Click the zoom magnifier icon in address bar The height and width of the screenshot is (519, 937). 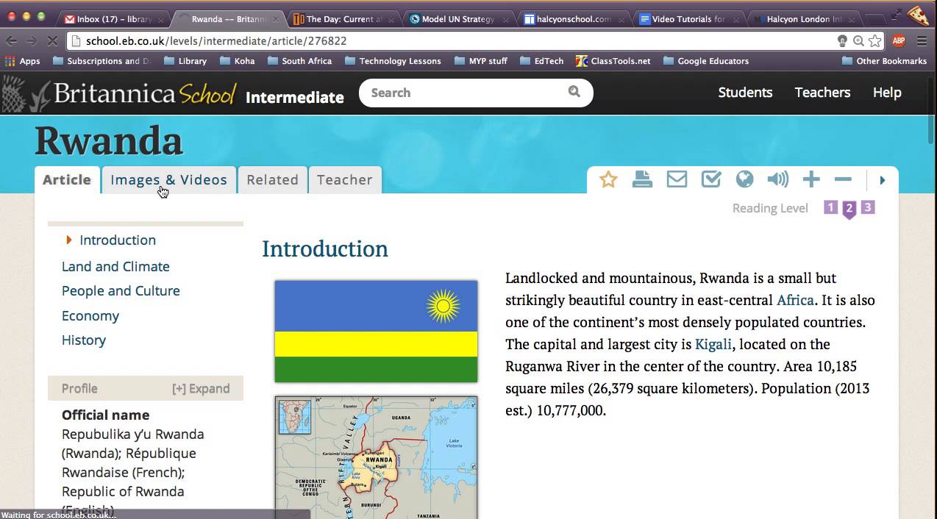858,41
